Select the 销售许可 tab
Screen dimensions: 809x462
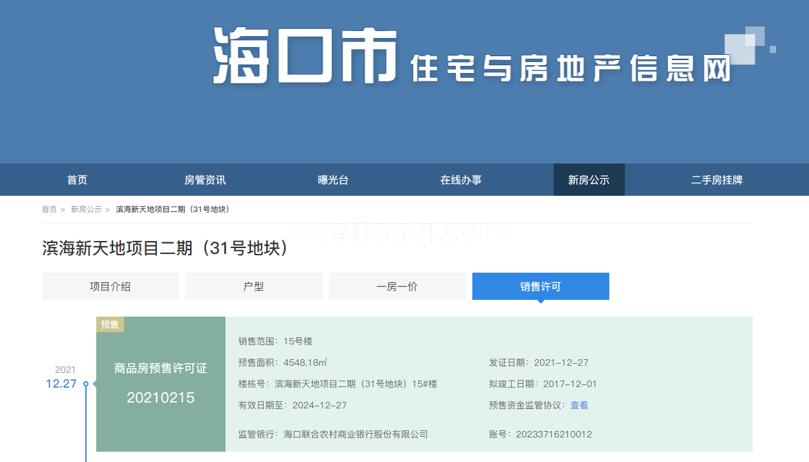pos(541,286)
